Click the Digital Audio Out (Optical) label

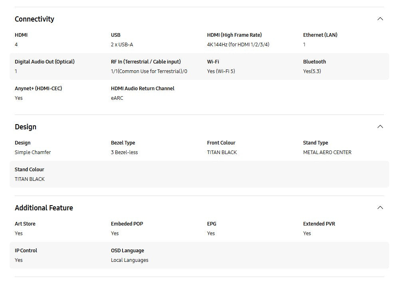tap(45, 62)
